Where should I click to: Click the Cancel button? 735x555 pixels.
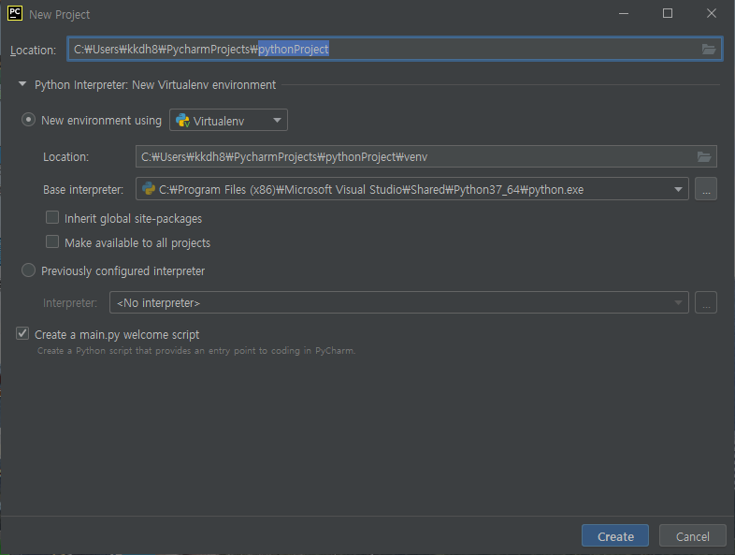692,535
